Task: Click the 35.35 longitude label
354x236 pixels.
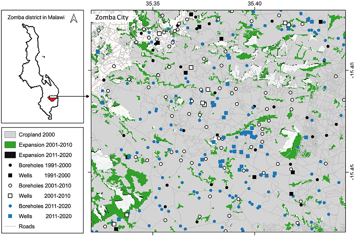Action: click(153, 4)
